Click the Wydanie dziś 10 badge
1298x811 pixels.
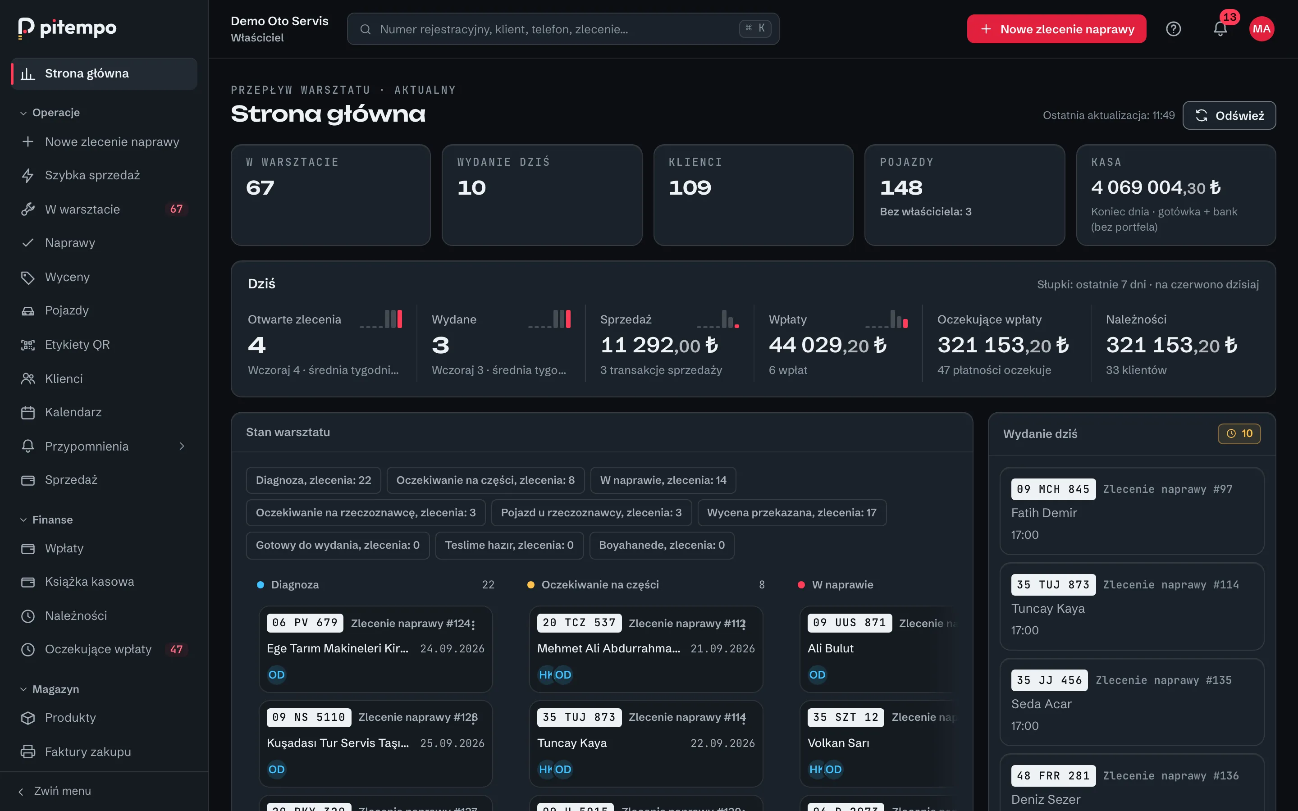coord(1239,434)
